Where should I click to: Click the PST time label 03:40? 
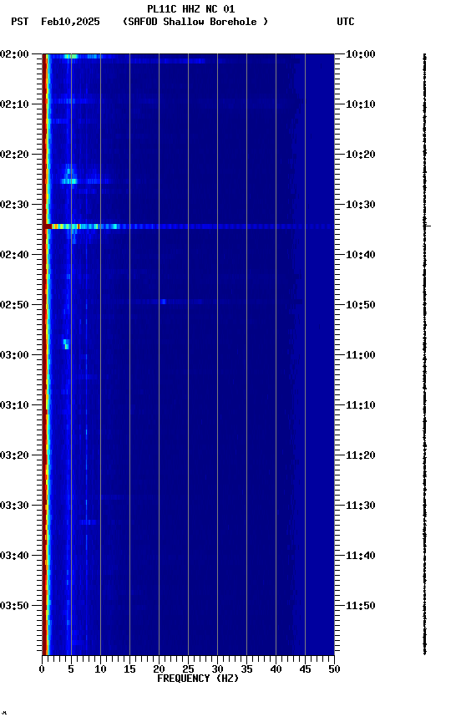click(x=14, y=556)
